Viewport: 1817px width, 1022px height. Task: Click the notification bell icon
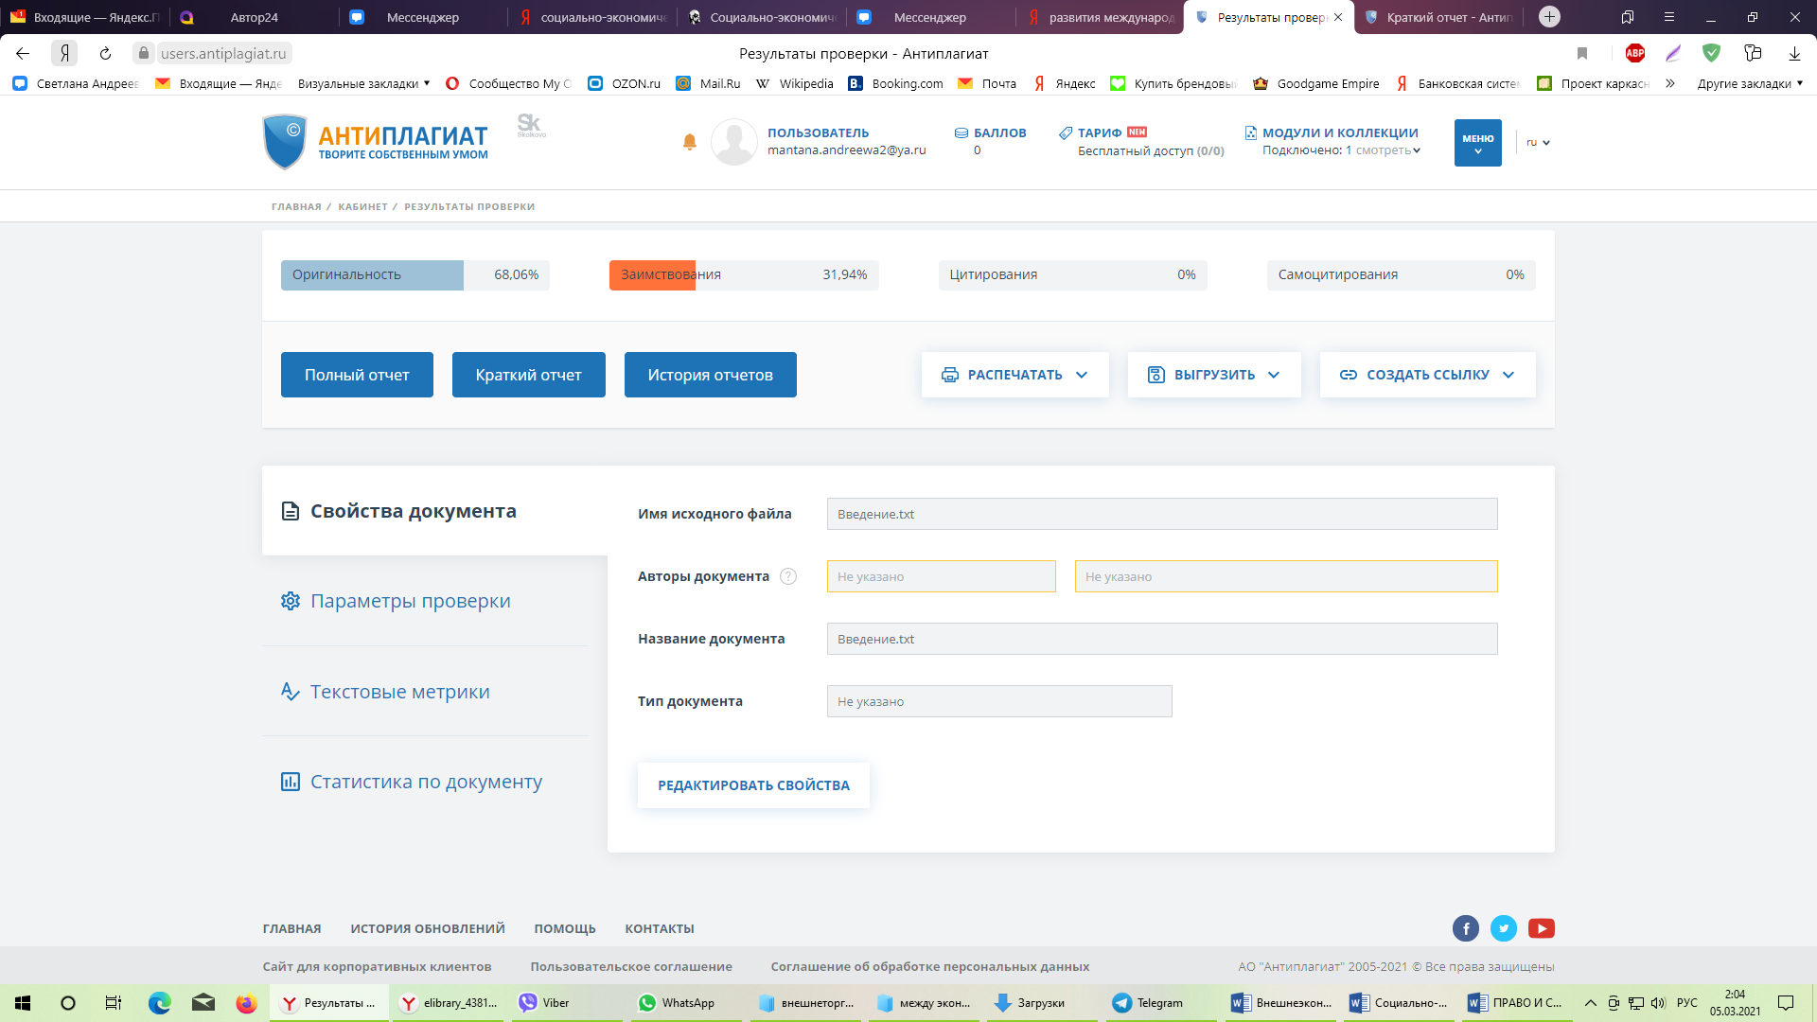coord(689,142)
